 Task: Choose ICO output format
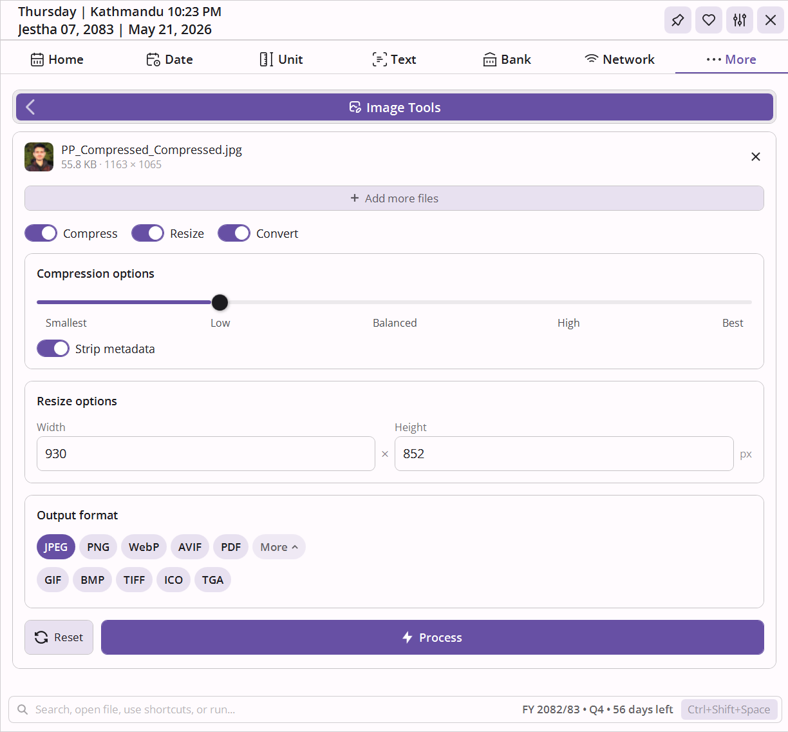(x=173, y=580)
